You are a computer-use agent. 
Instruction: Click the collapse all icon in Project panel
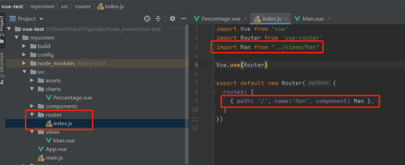tap(158, 19)
